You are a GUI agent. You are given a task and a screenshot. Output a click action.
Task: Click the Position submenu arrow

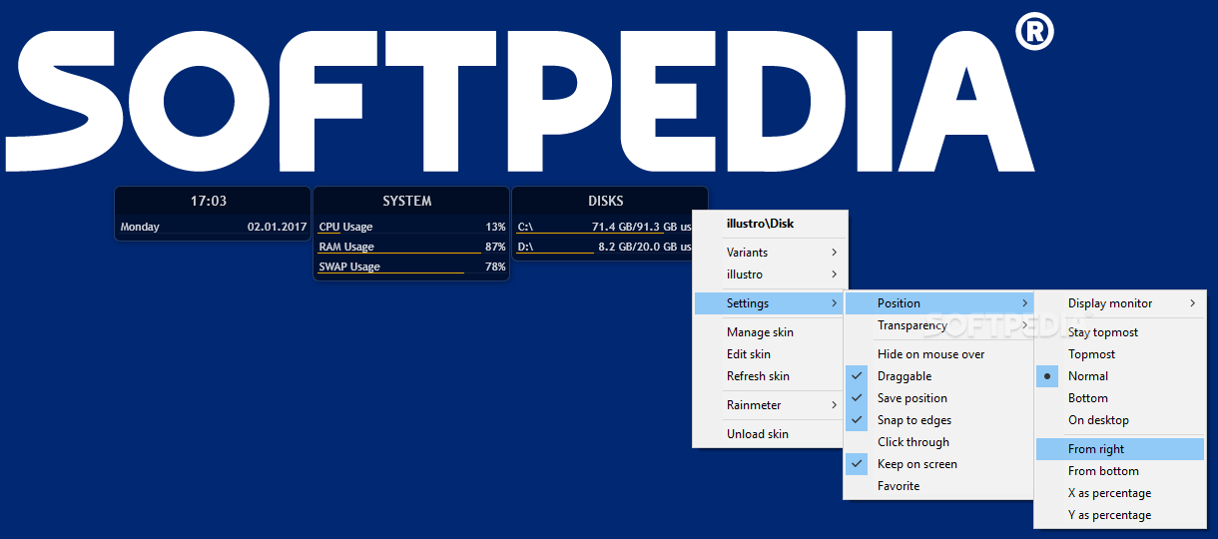coord(1024,303)
